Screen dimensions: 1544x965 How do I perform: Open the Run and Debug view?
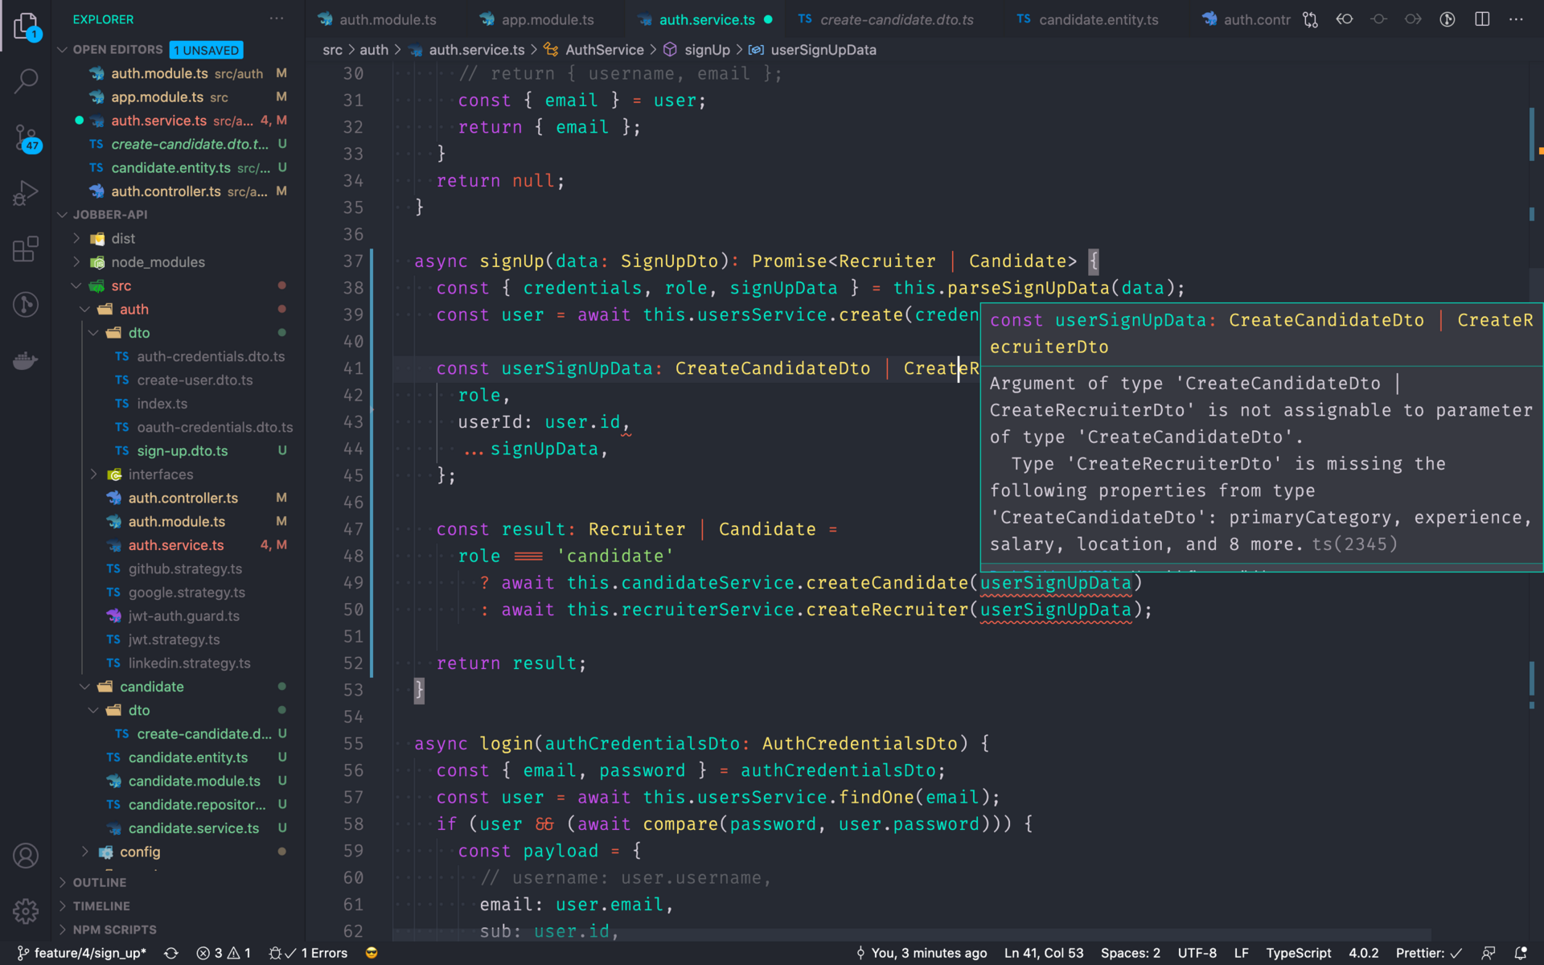26,193
